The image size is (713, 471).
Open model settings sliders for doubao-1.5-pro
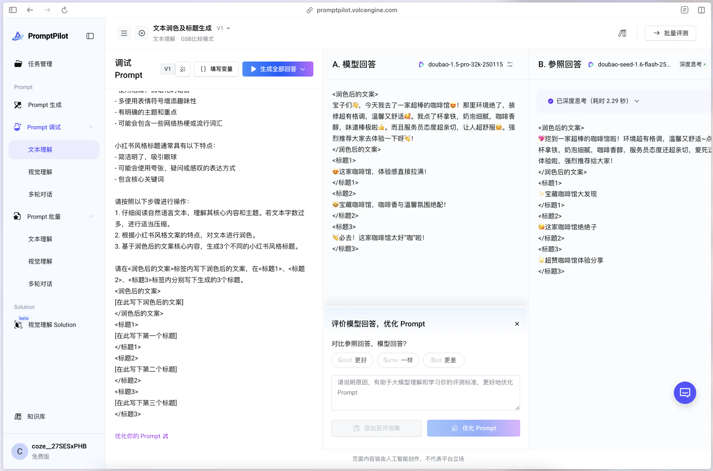pos(510,64)
